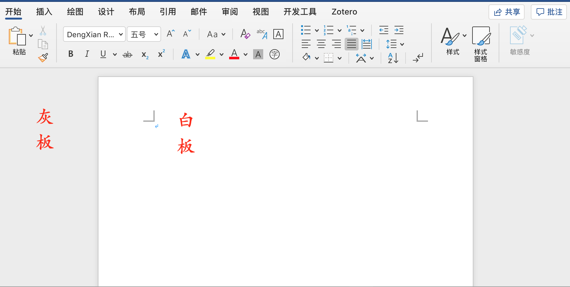
Task: Clear all formatting with eraser A
Action: [x=245, y=34]
